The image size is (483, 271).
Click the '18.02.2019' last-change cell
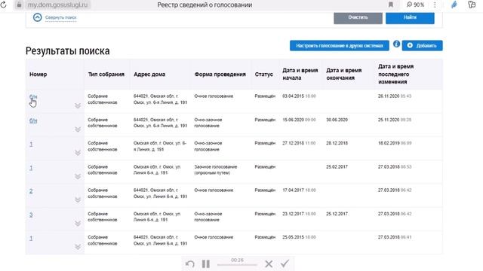tap(395, 143)
